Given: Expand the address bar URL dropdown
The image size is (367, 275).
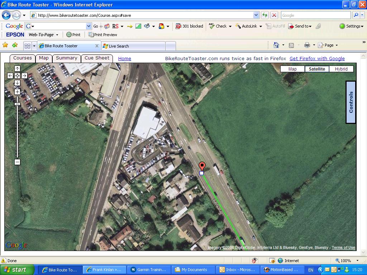Looking at the screenshot, I should (256, 15).
